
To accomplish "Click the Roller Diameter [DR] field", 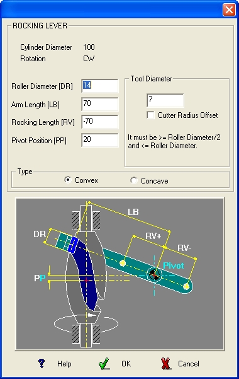I will [x=100, y=86].
